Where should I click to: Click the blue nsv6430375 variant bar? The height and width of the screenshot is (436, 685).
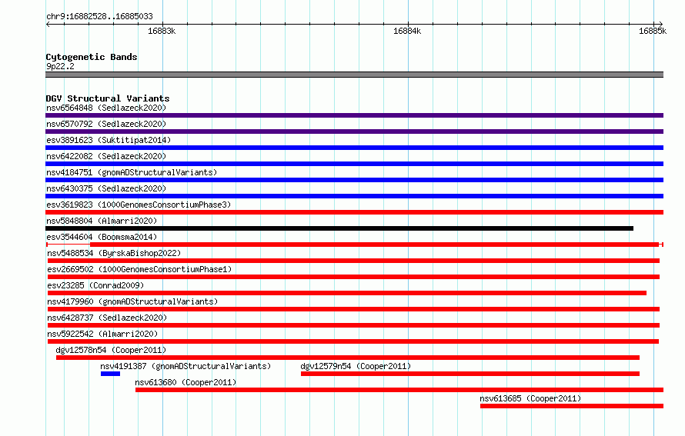(x=354, y=196)
